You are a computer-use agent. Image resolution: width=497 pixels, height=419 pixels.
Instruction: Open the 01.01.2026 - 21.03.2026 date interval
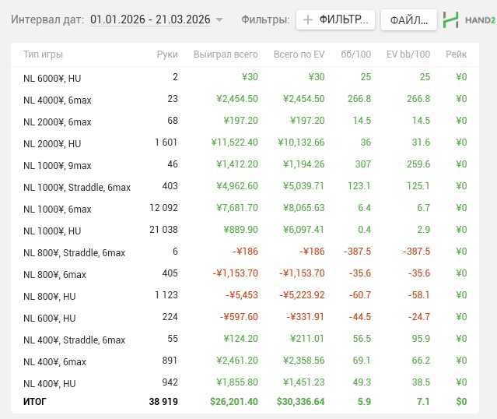150,19
